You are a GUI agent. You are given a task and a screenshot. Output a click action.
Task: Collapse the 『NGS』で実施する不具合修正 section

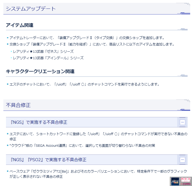click(182, 122)
